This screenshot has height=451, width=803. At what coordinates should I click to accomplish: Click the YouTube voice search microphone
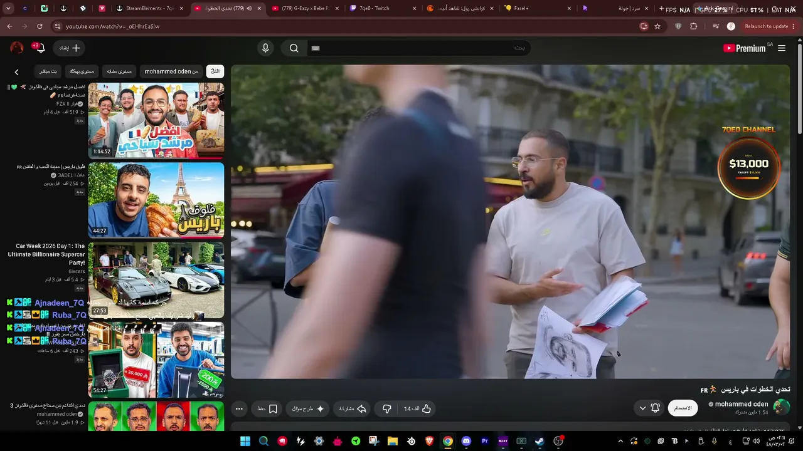[x=265, y=48]
